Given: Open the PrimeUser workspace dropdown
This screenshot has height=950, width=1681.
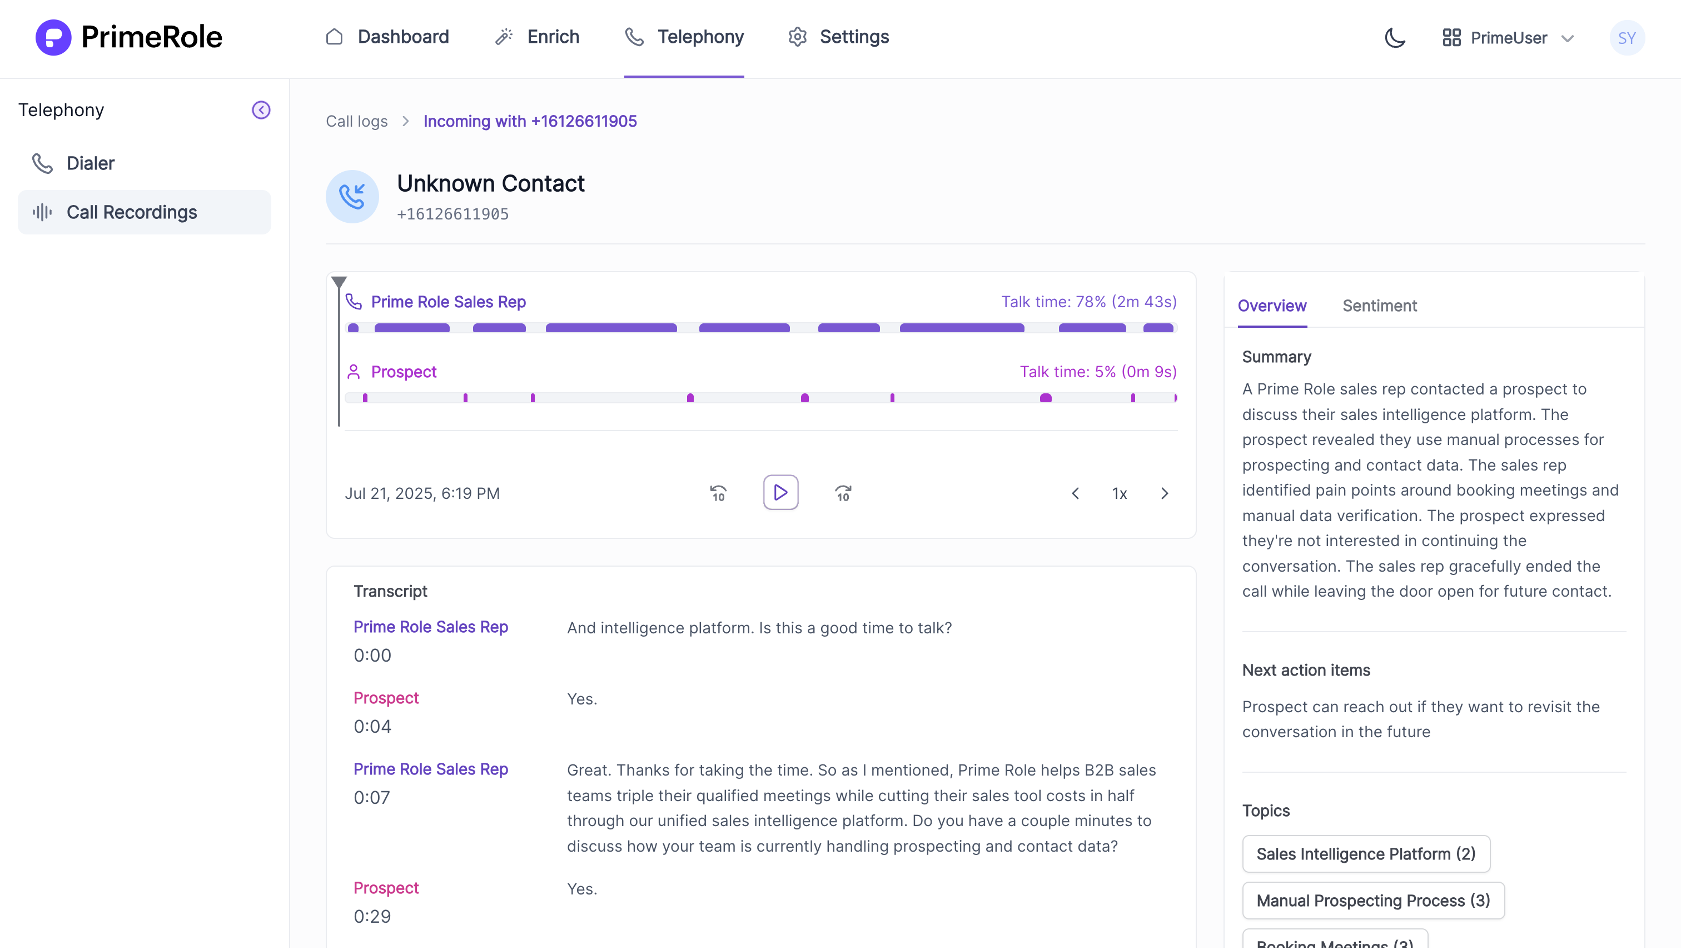Looking at the screenshot, I should 1509,38.
